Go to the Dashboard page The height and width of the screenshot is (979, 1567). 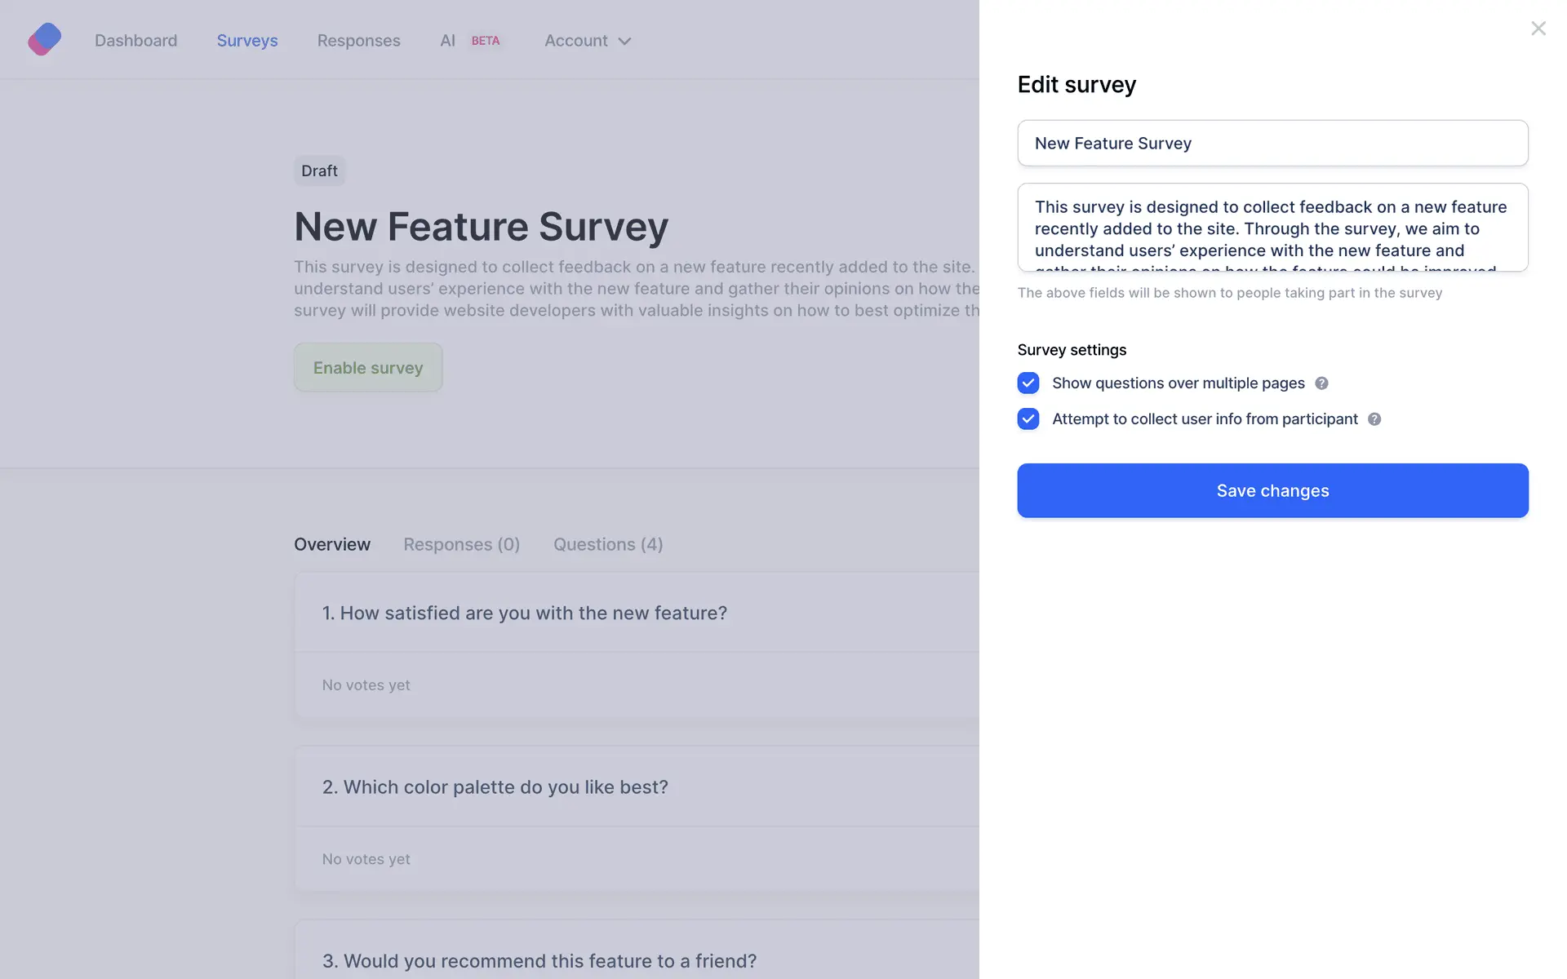tap(135, 41)
